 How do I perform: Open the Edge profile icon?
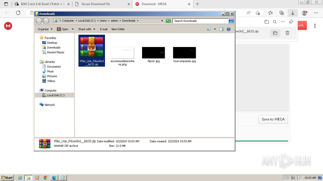305,13
